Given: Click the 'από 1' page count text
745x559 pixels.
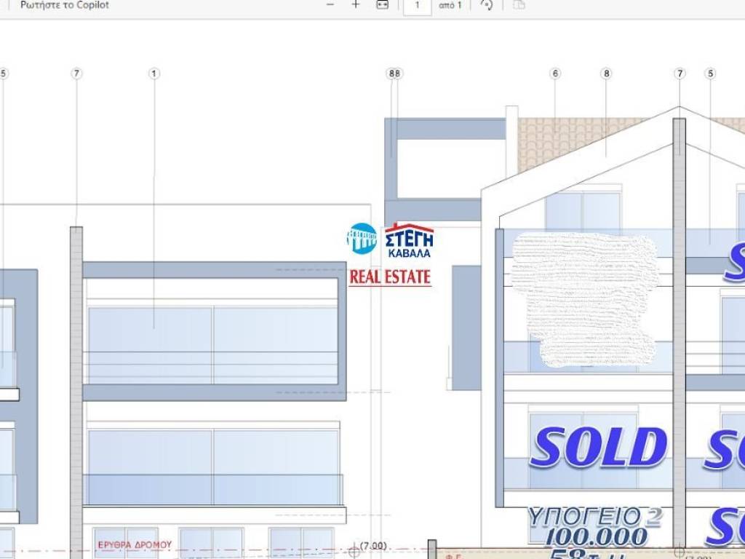Looking at the screenshot, I should pyautogui.click(x=450, y=6).
